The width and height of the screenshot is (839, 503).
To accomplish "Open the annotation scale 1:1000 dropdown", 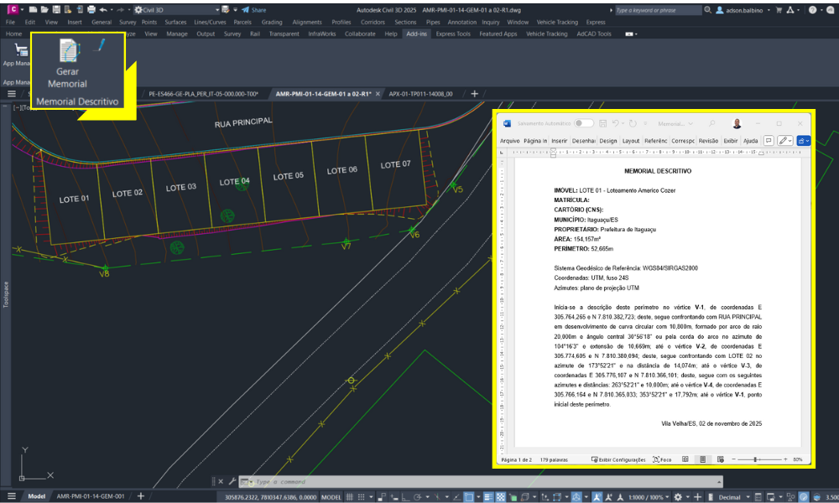I will tap(648, 497).
